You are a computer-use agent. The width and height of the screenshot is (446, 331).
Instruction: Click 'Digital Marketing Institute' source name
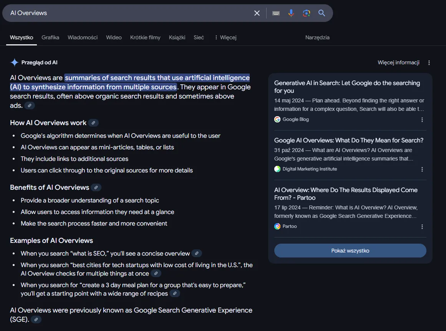tap(310, 169)
